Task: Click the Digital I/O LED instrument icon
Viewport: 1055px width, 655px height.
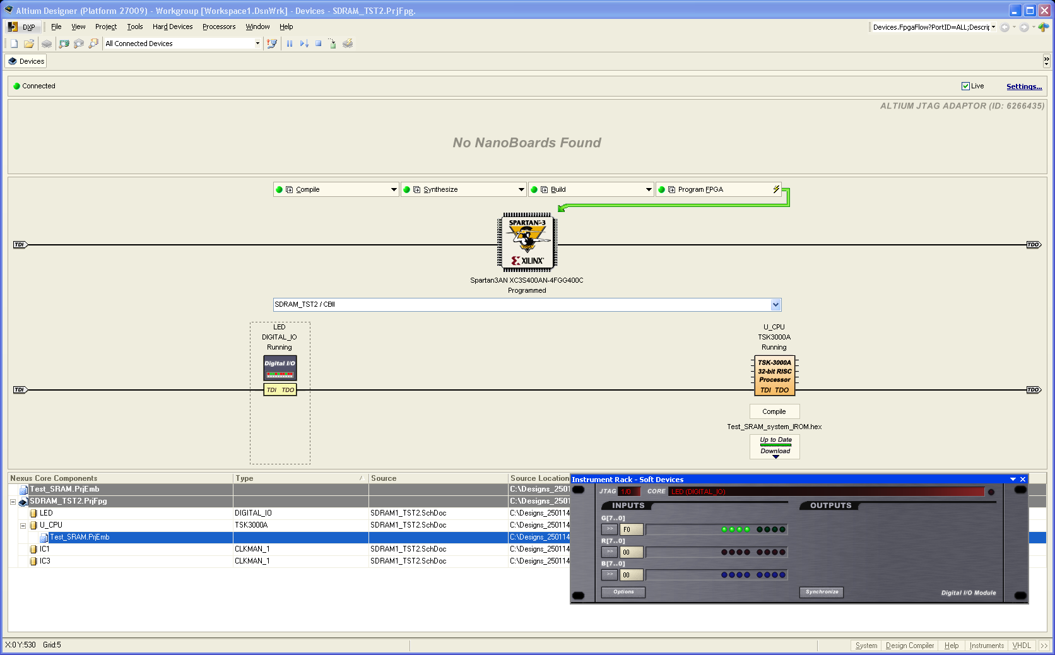Action: (280, 368)
